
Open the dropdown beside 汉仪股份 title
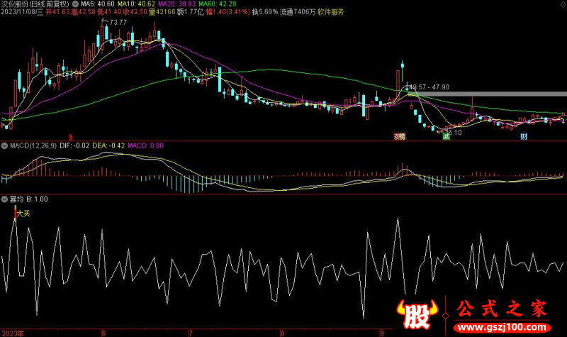click(x=75, y=4)
